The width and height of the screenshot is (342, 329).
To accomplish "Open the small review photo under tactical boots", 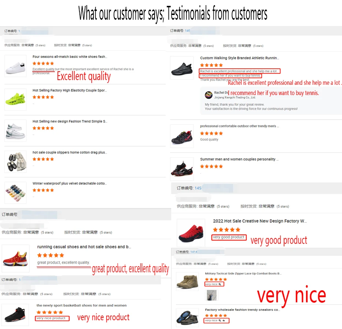I will (x=212, y=295).
